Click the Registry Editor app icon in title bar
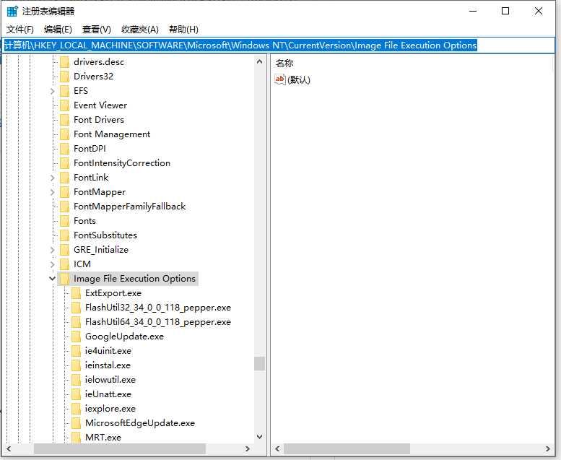The height and width of the screenshot is (460, 561). (x=12, y=11)
